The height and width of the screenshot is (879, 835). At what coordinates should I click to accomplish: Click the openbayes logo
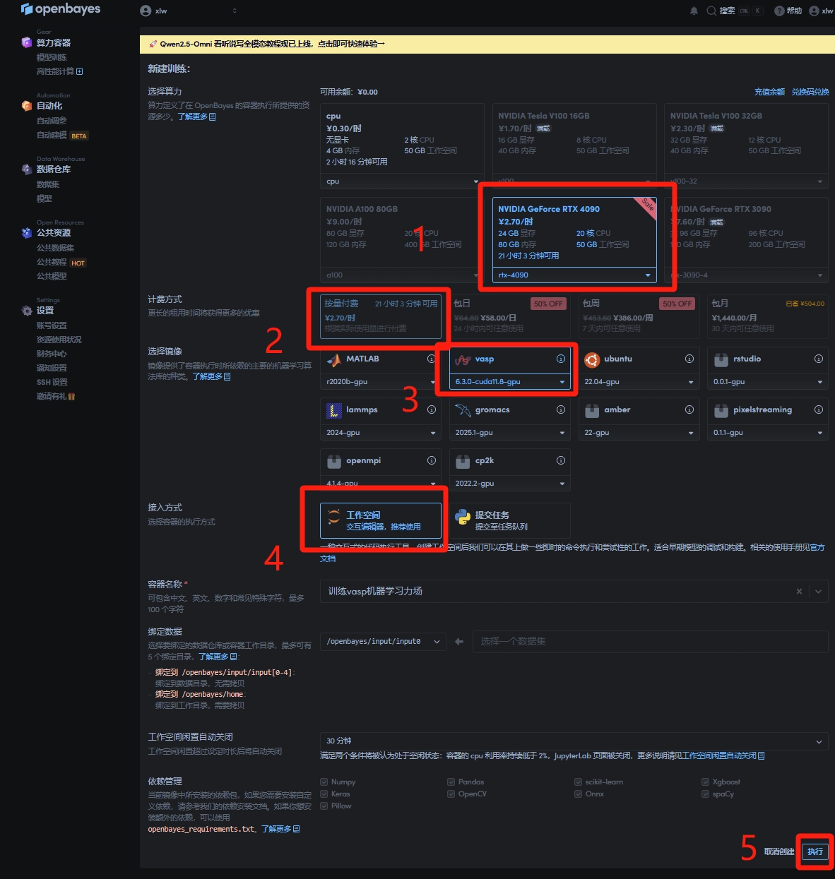(61, 9)
